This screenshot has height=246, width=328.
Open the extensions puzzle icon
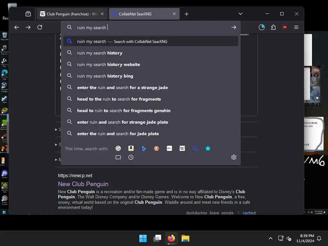coord(273,28)
